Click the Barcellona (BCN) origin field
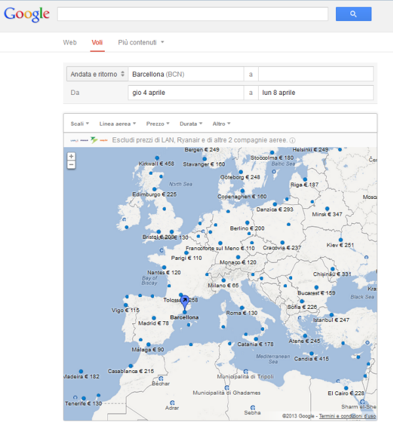The image size is (393, 424). tap(186, 74)
